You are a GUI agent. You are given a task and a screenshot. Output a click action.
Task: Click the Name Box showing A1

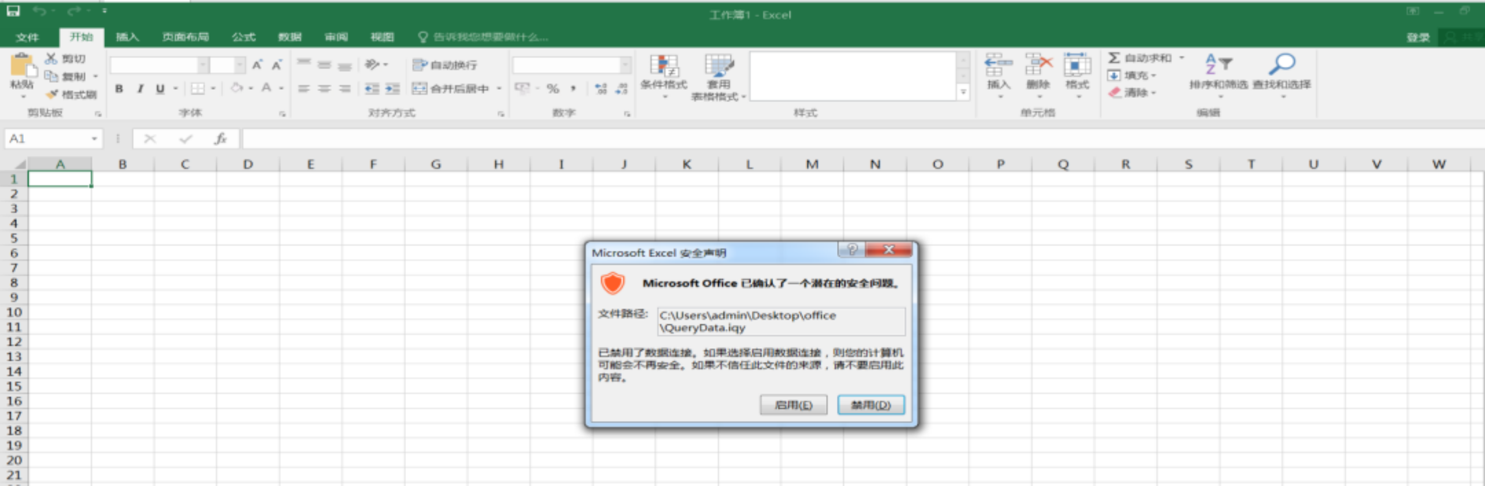coord(53,138)
